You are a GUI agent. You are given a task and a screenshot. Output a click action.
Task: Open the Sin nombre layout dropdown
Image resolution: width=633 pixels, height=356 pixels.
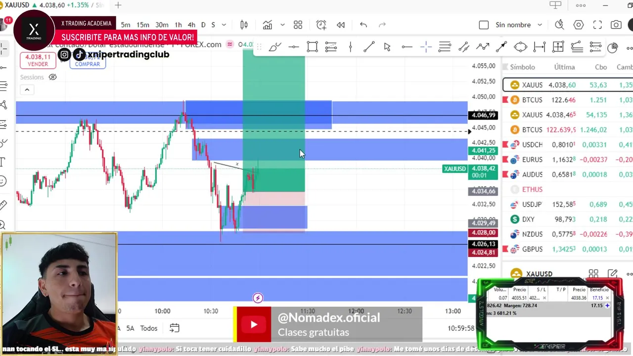pyautogui.click(x=540, y=25)
